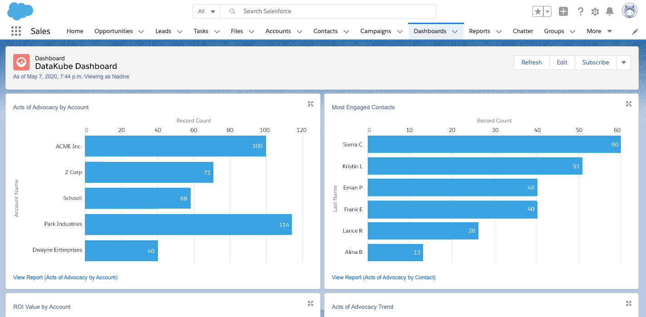Open View Report (Acts of Advocacy by Account)
646x317 pixels.
click(65, 277)
